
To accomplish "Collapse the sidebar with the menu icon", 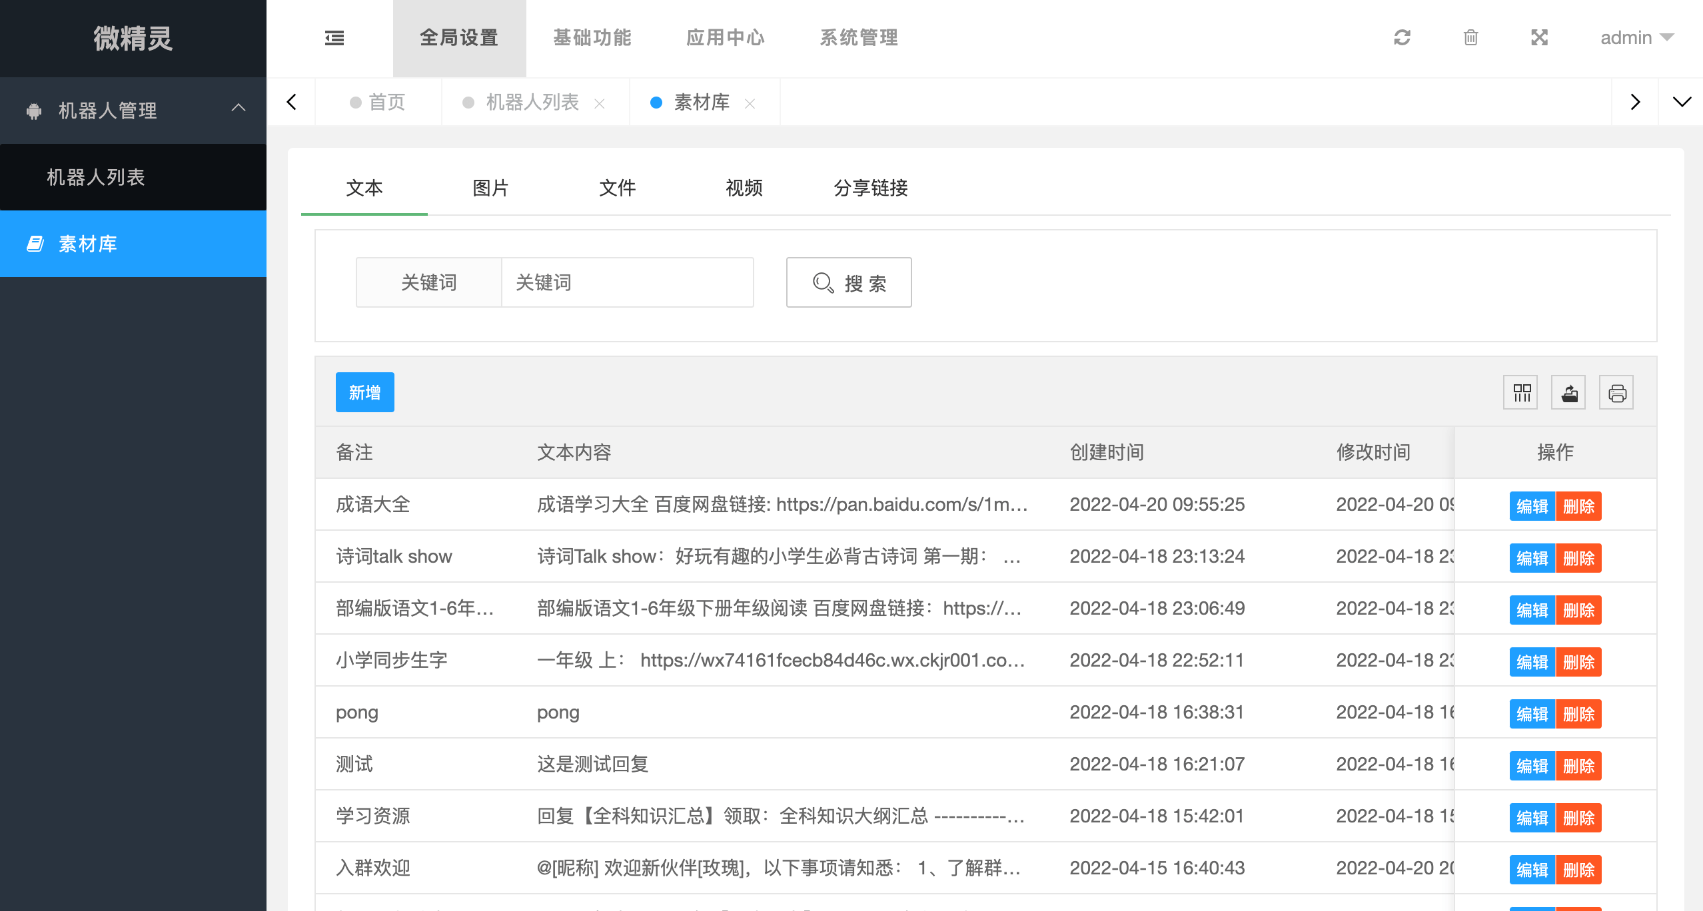I will click(x=334, y=38).
